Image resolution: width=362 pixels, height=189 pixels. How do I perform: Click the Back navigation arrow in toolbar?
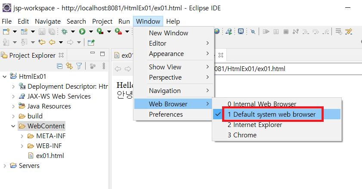pyautogui.click(x=52, y=42)
